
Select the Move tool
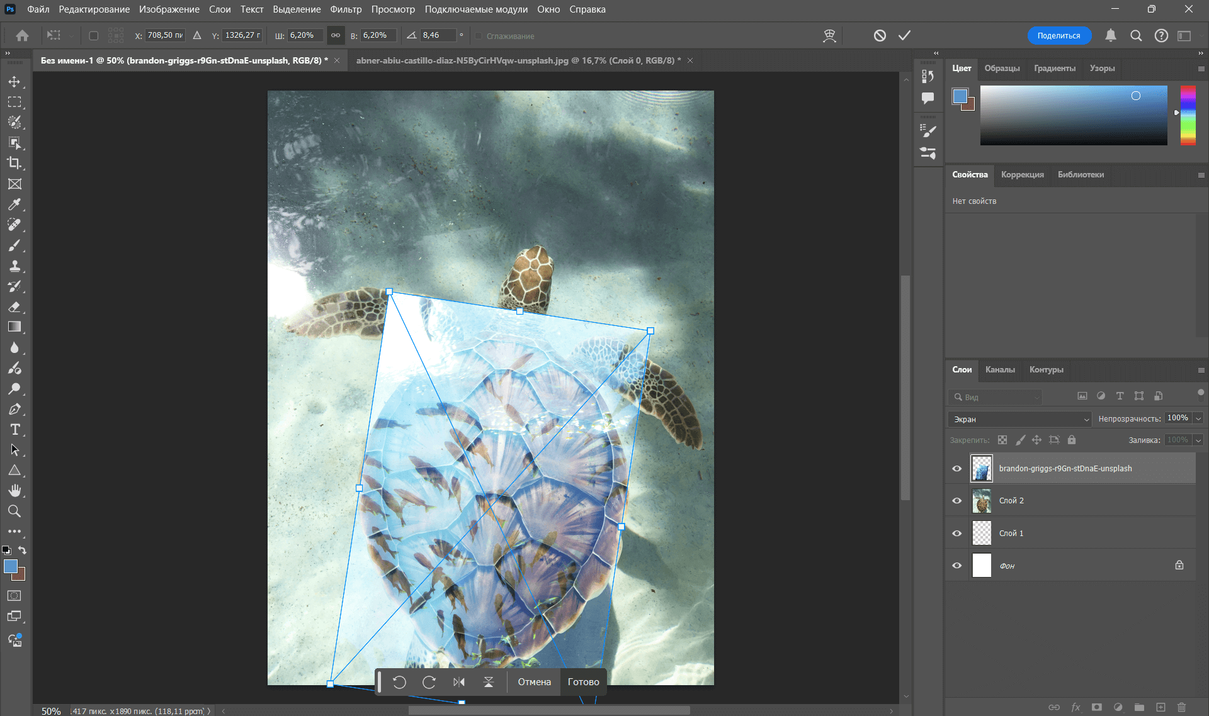click(14, 82)
